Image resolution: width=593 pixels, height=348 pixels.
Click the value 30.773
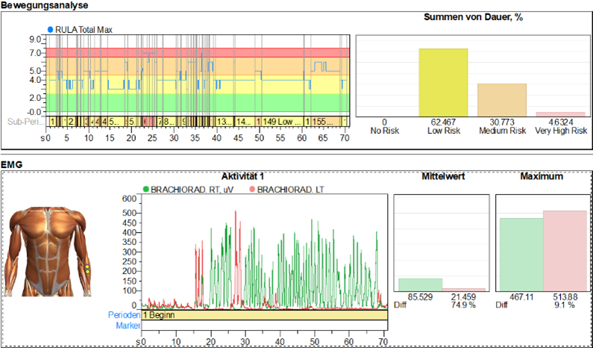[x=502, y=122]
